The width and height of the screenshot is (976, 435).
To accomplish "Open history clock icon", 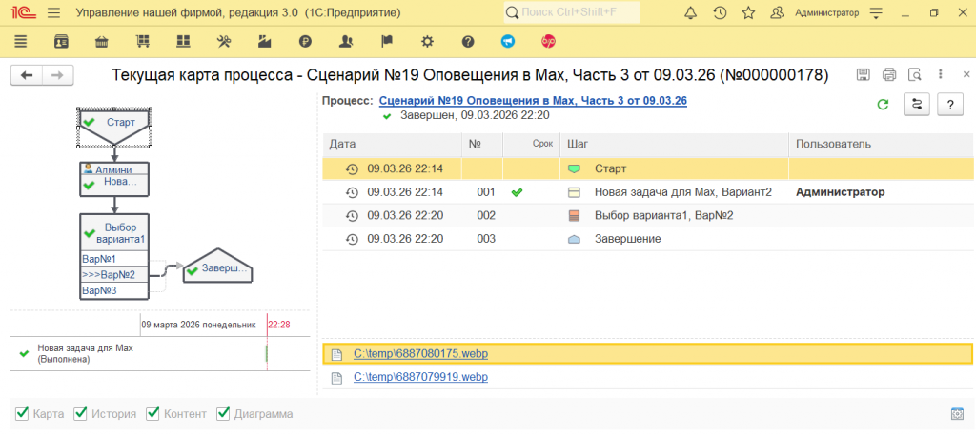I will [721, 12].
